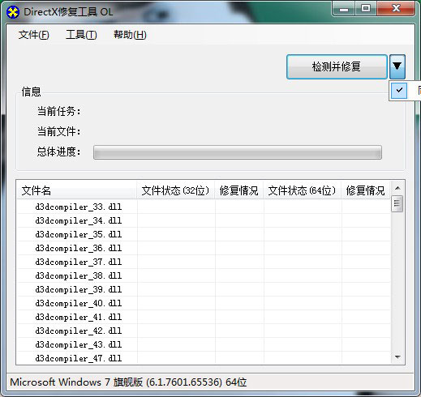
Task: Click the first 修复情况 column header
Action: 239,190
